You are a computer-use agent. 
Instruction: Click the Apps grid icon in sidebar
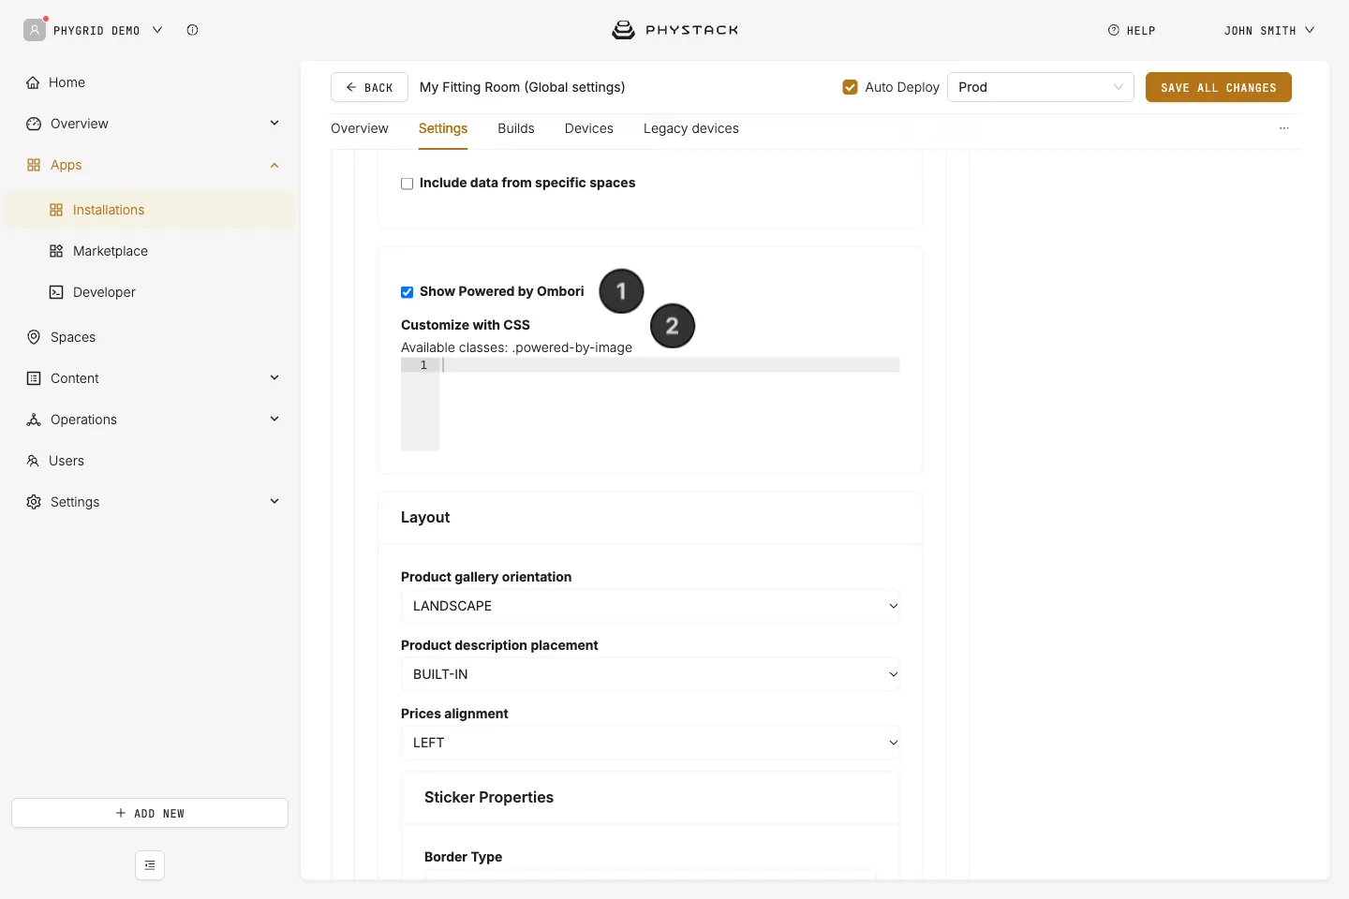pyautogui.click(x=34, y=165)
